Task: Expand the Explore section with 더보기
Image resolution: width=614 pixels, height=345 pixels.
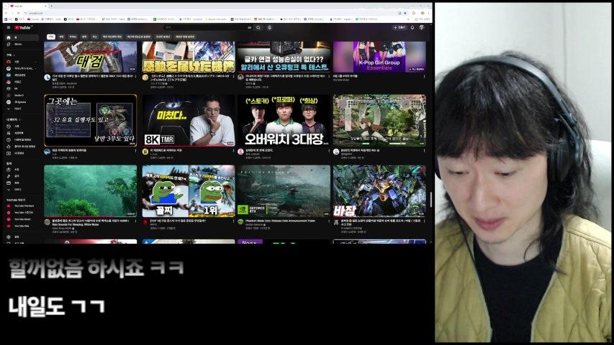Action: pos(22,189)
